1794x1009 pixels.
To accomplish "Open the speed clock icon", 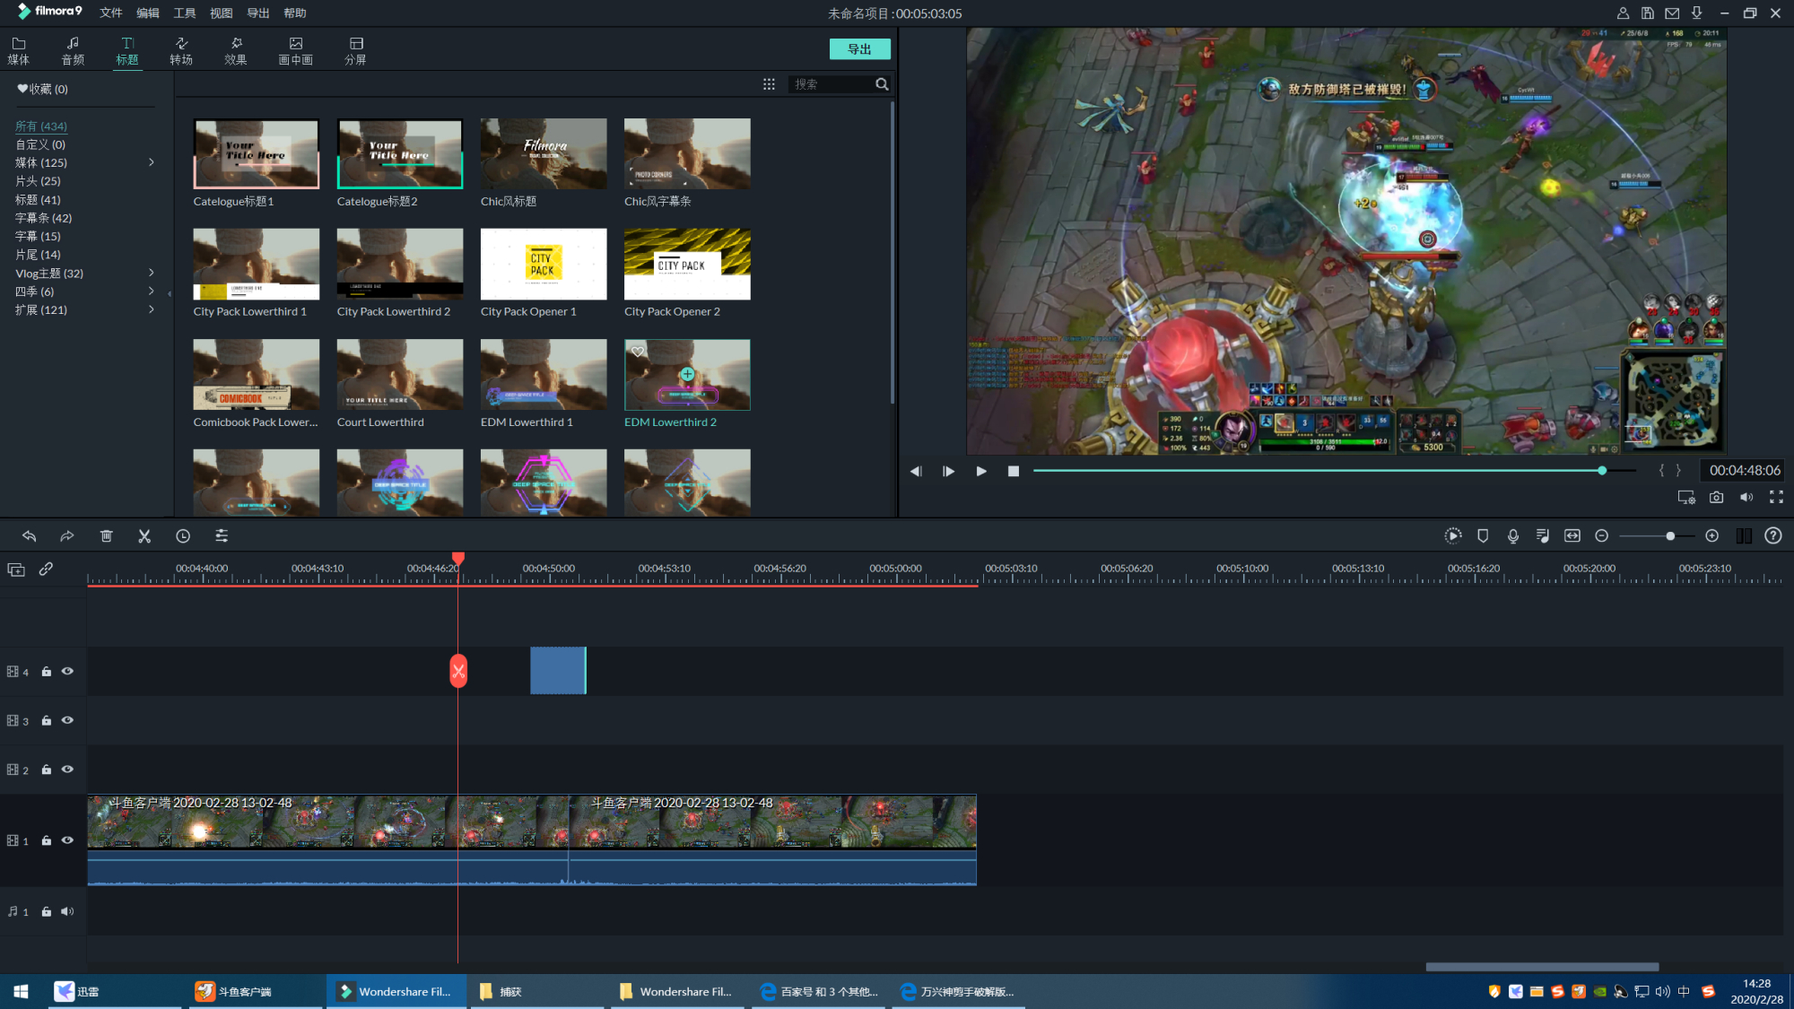I will [183, 536].
